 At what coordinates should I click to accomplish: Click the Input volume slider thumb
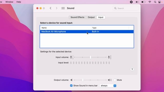[x=90, y=57]
